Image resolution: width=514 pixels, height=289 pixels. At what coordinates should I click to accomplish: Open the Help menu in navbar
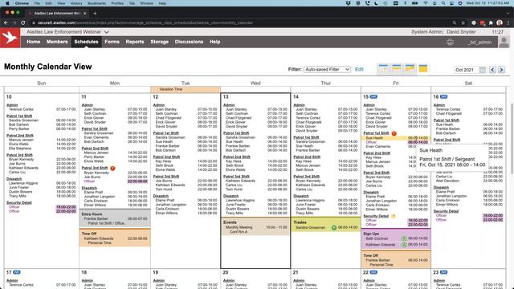214,42
